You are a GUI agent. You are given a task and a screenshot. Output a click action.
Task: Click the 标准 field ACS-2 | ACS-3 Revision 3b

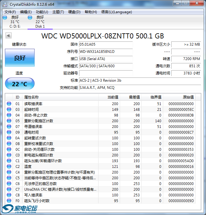tap(140, 80)
